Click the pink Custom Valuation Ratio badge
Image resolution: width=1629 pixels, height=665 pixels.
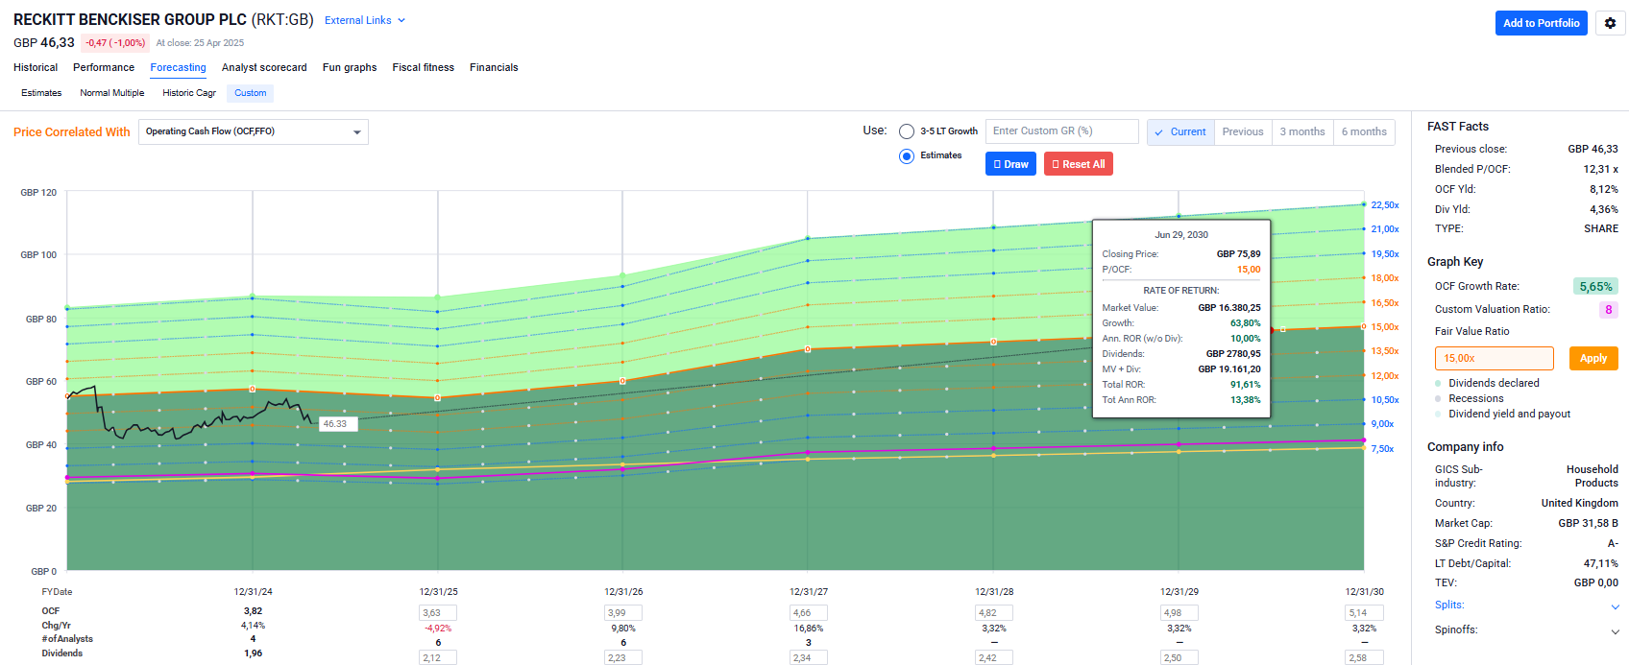(x=1609, y=309)
